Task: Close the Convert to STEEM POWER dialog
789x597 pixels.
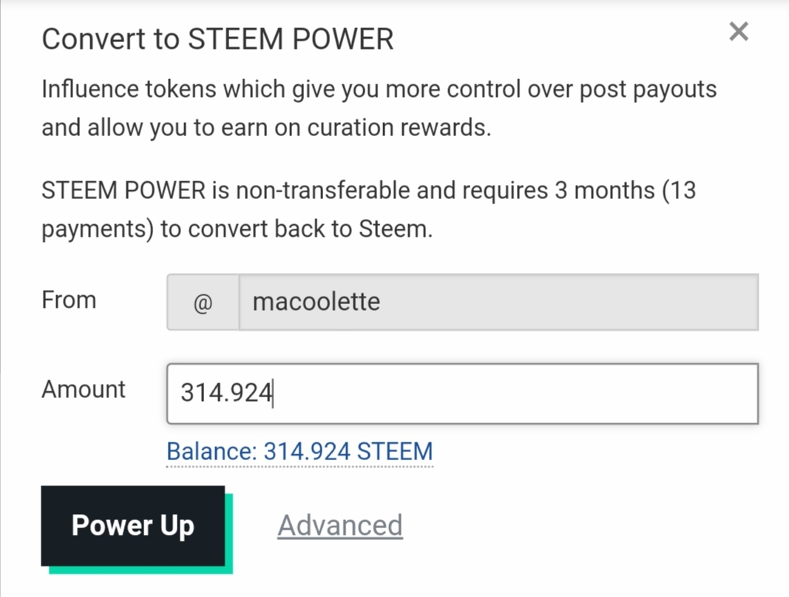Action: (739, 32)
